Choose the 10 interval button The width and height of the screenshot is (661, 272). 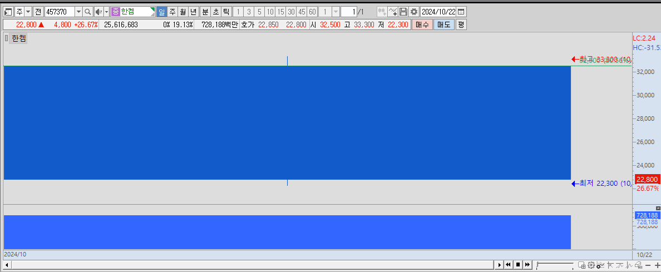click(270, 12)
